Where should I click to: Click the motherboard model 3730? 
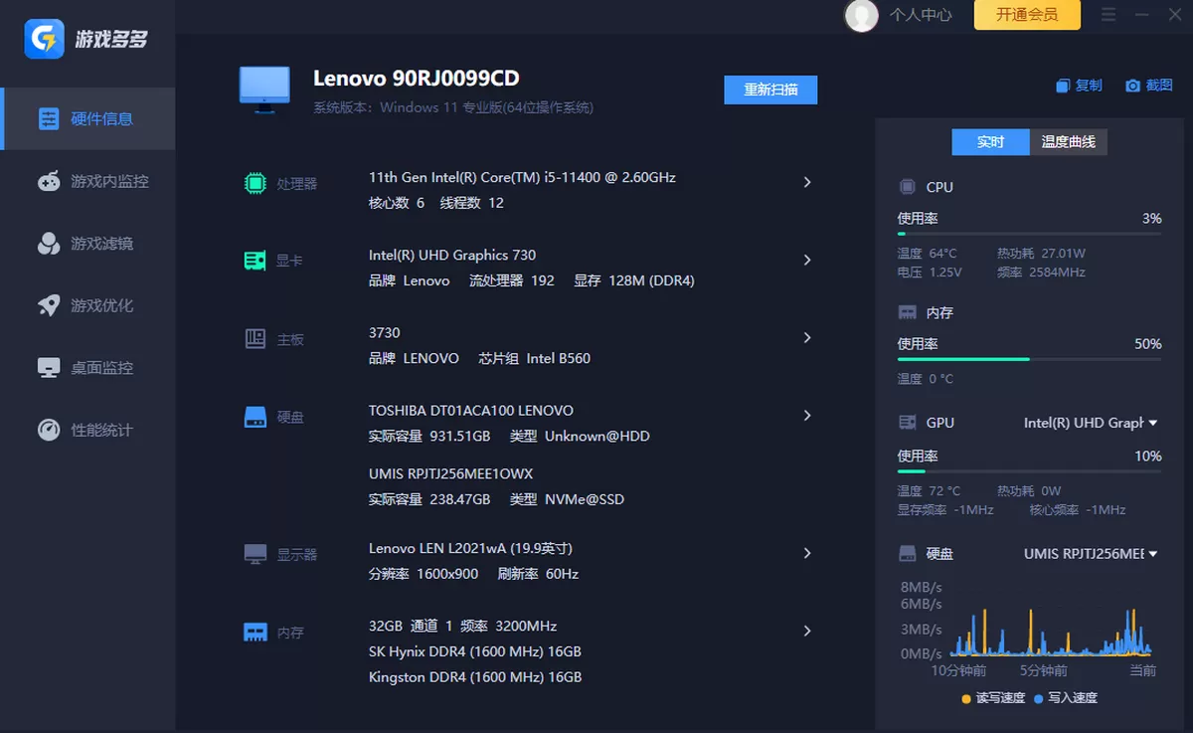385,332
